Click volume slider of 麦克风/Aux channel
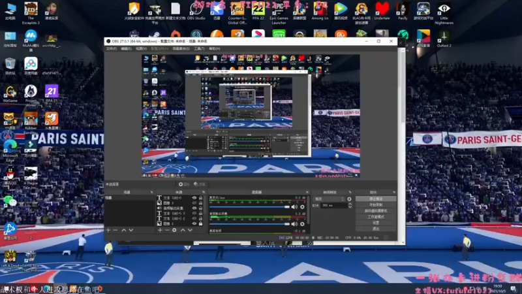This screenshot has height=294, width=522. [x=249, y=207]
